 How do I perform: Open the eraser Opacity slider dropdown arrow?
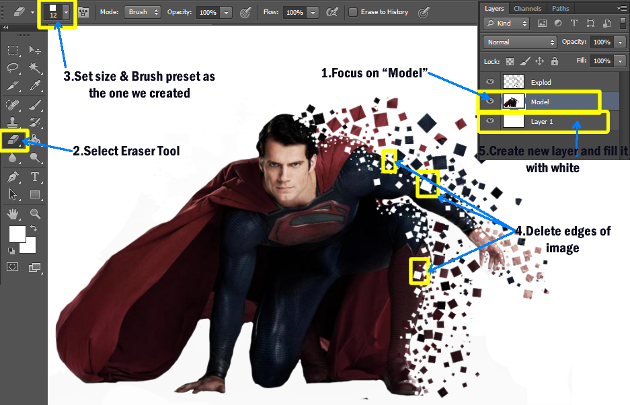click(x=226, y=13)
